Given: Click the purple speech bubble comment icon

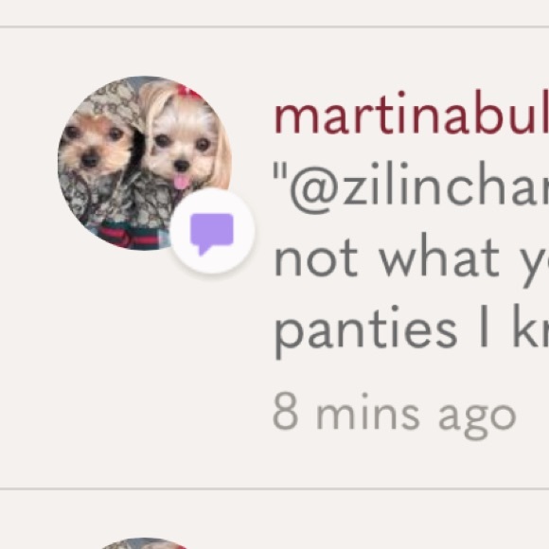Looking at the screenshot, I should point(211,234).
